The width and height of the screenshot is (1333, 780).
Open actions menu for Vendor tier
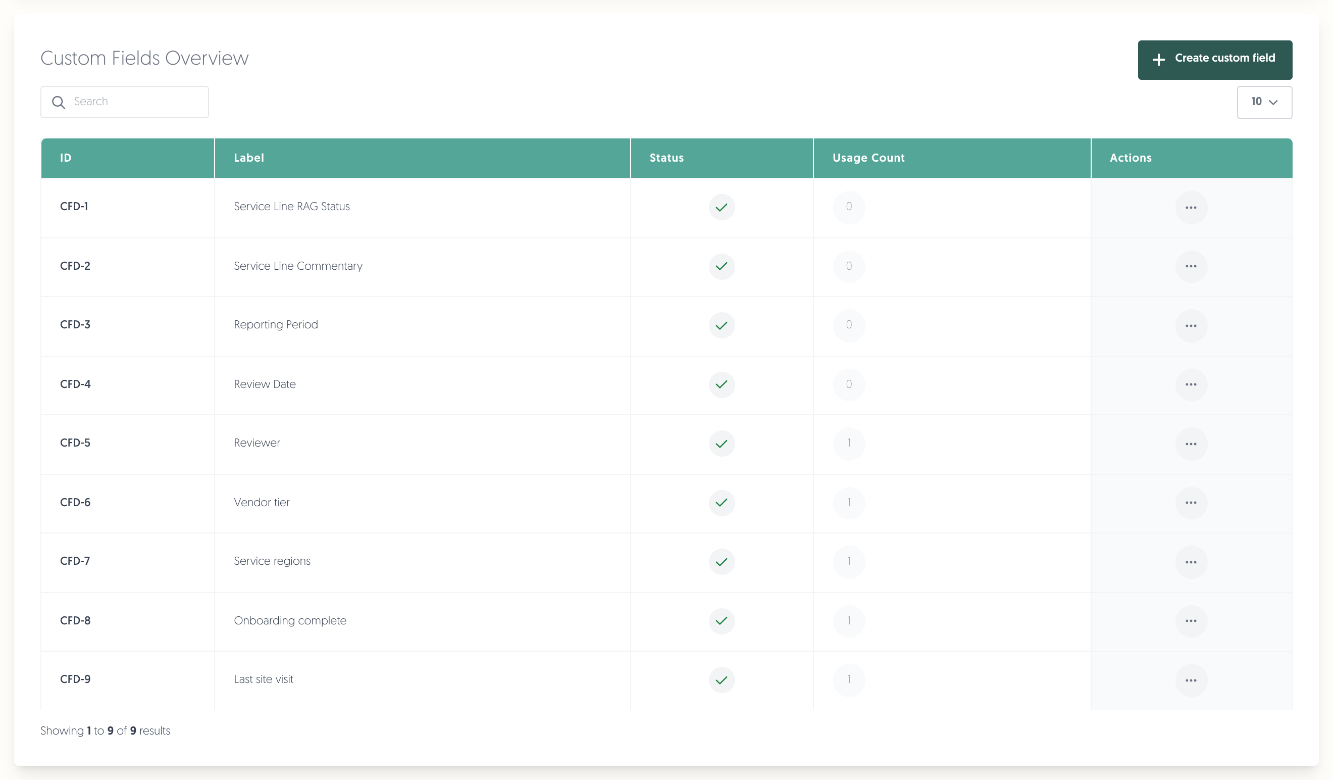tap(1191, 503)
